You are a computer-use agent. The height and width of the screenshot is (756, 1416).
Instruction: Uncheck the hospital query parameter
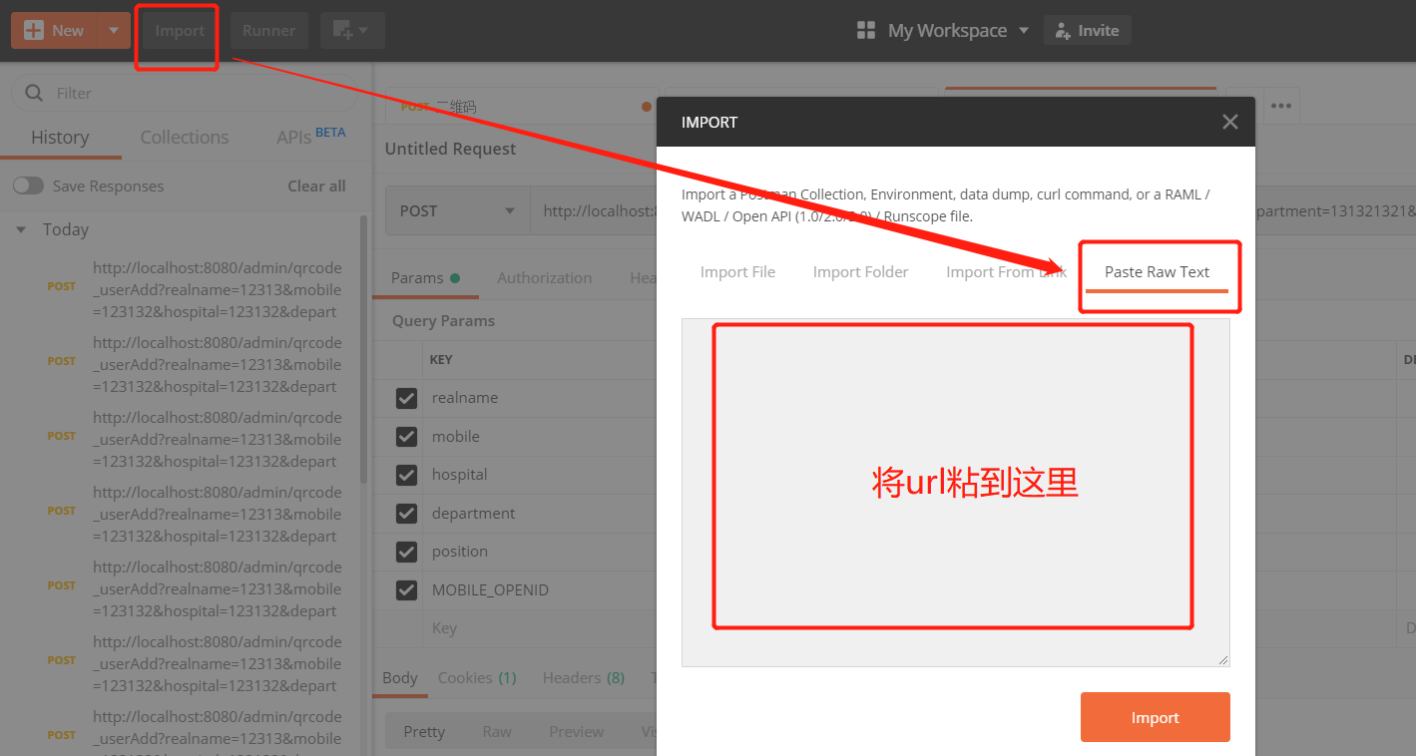[x=406, y=475]
